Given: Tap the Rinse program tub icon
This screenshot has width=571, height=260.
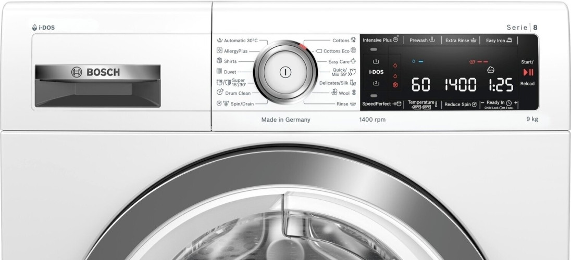Looking at the screenshot, I should pos(353,104).
